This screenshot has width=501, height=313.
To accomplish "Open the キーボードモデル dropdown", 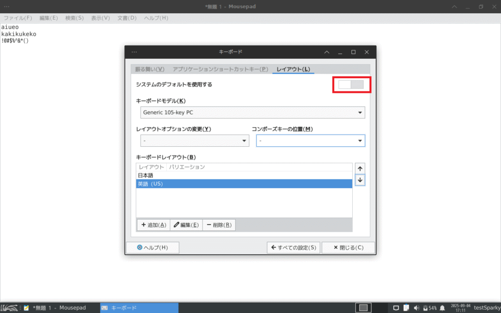I will [252, 112].
